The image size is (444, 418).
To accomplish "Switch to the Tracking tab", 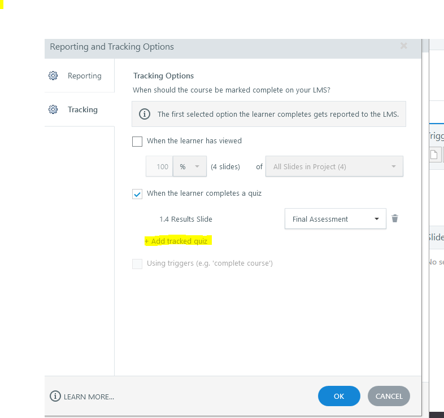I will pyautogui.click(x=80, y=109).
